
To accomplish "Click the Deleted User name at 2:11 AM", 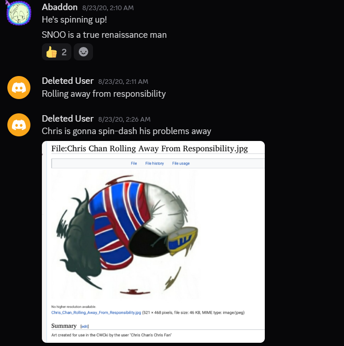I will tap(68, 81).
